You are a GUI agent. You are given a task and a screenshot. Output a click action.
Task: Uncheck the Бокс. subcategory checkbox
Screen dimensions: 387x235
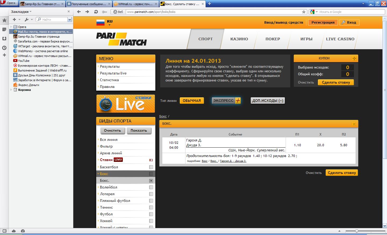point(151,181)
